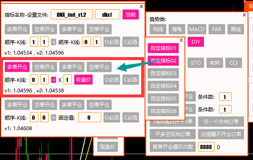
Task: Open 自定指标04 custom indicator
Action: tap(163, 86)
